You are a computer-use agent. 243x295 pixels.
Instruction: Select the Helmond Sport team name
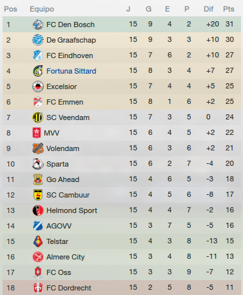click(x=72, y=210)
